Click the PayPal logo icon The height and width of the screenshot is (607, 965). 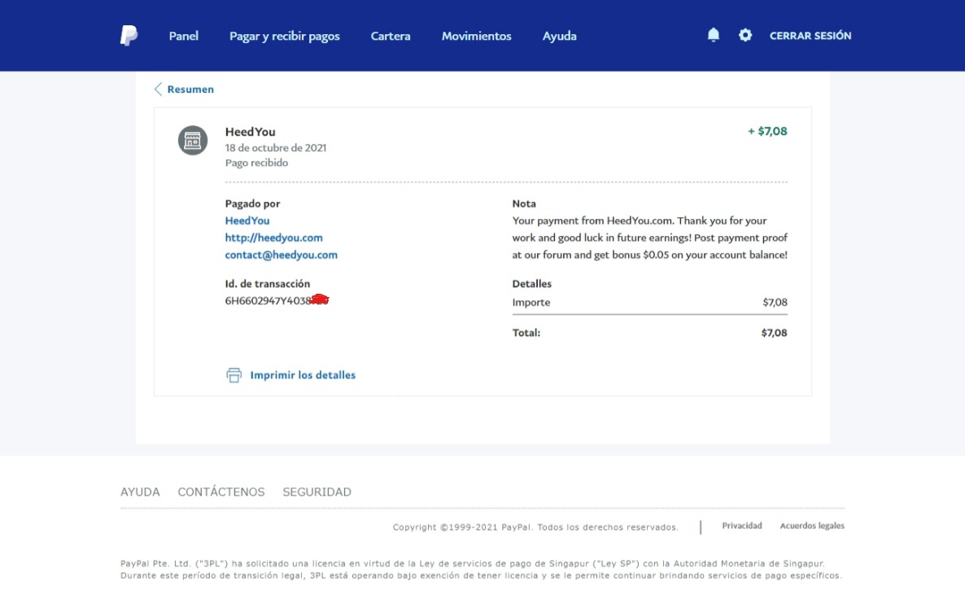click(129, 36)
